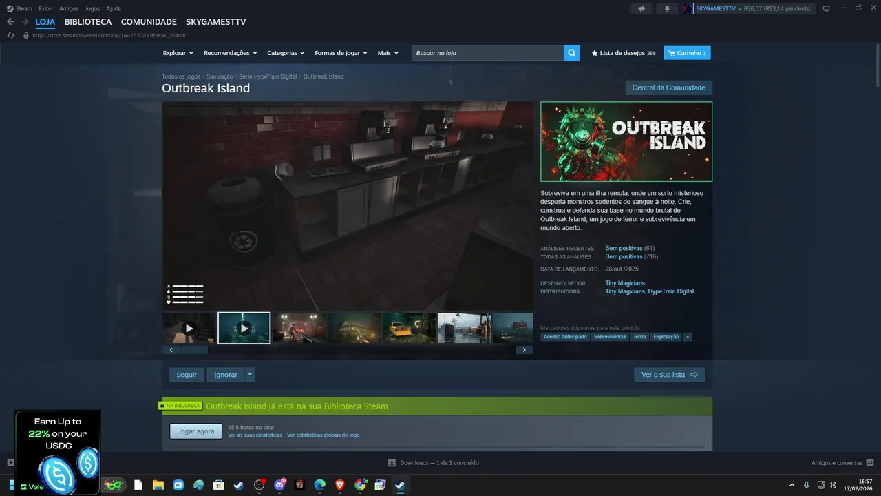Open the Carrinho shopping cart

pos(687,53)
